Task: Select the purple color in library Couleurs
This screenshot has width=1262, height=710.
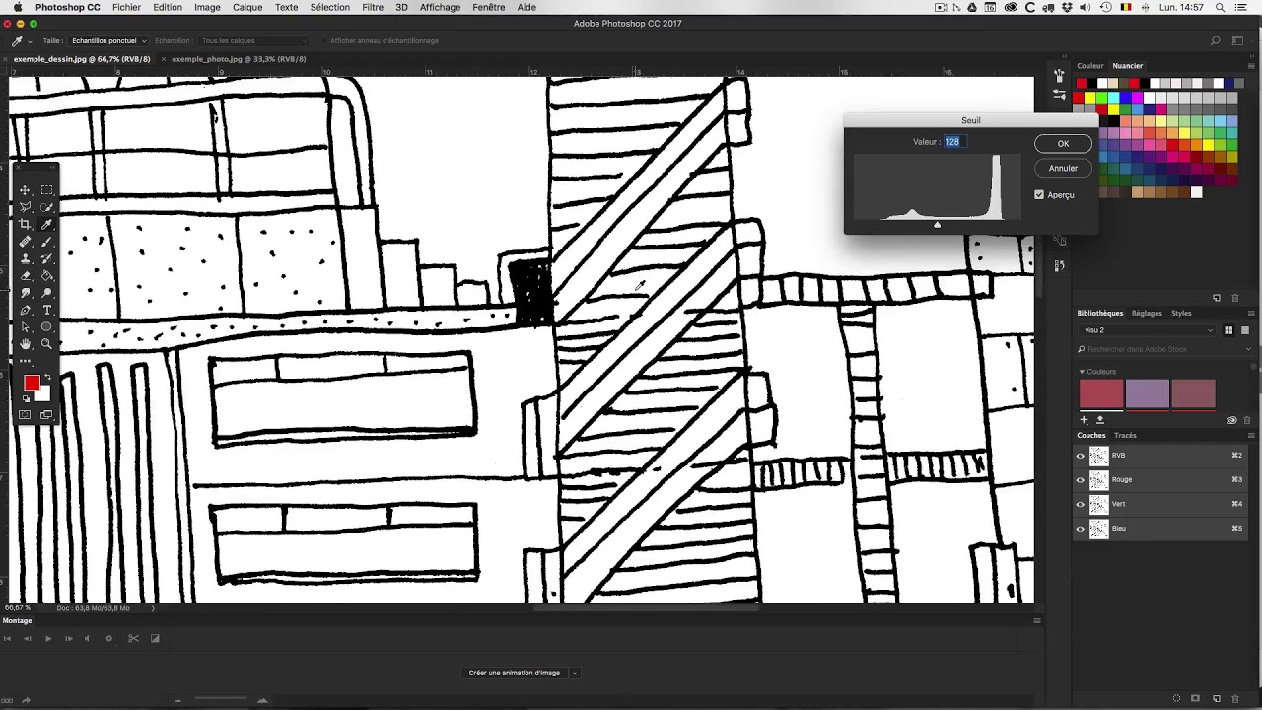Action: pyautogui.click(x=1148, y=393)
